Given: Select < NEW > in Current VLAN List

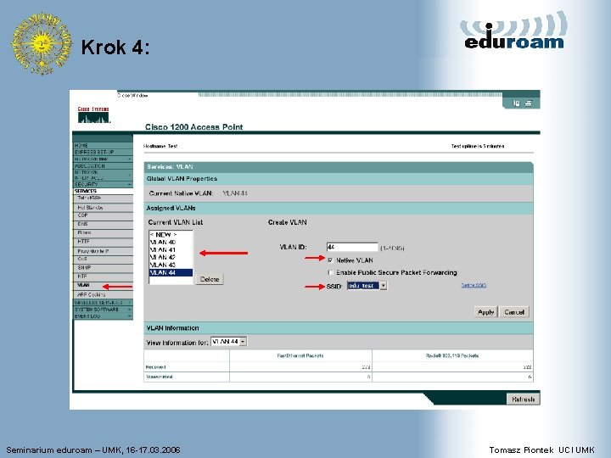Looking at the screenshot, I should (x=171, y=235).
